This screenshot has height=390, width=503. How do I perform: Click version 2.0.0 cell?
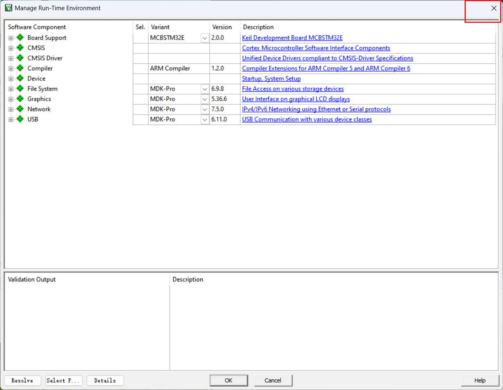click(225, 38)
